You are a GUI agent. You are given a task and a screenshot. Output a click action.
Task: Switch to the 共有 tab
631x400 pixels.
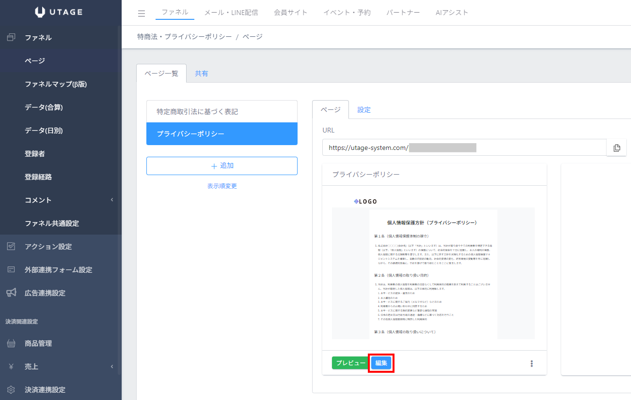(x=202, y=74)
